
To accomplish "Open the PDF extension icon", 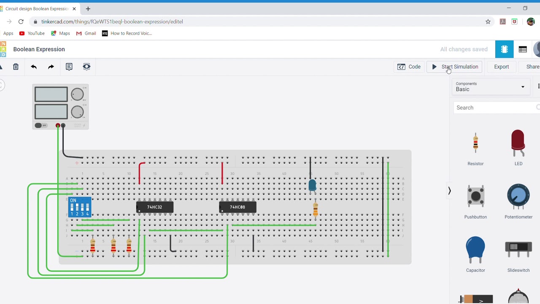I will click(502, 22).
